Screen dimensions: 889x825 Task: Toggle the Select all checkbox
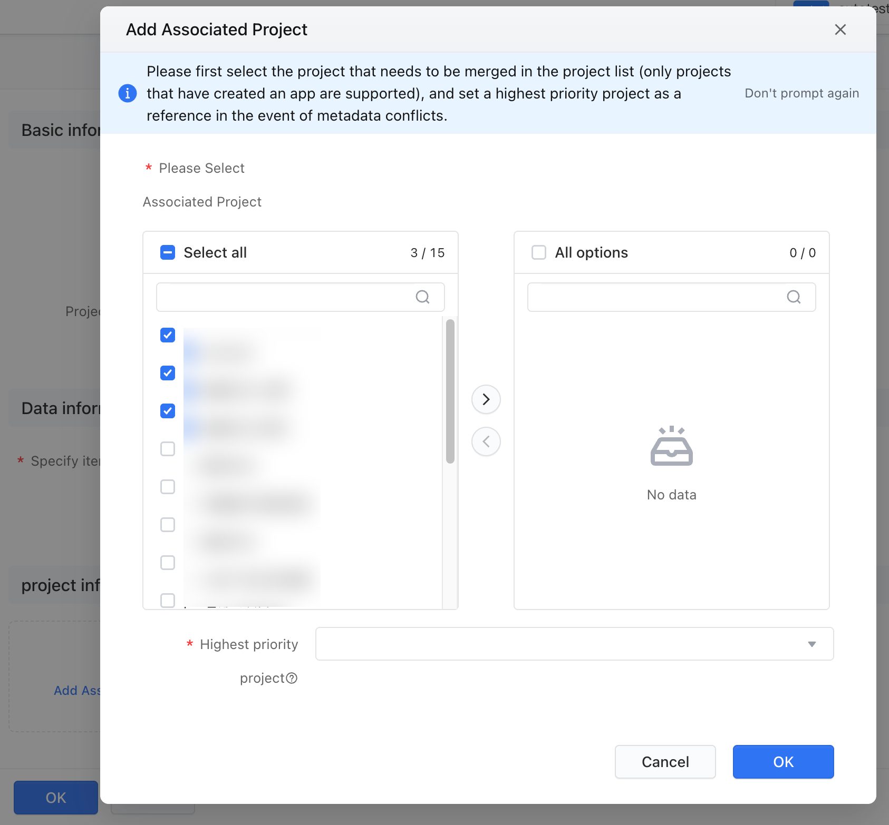tap(168, 253)
